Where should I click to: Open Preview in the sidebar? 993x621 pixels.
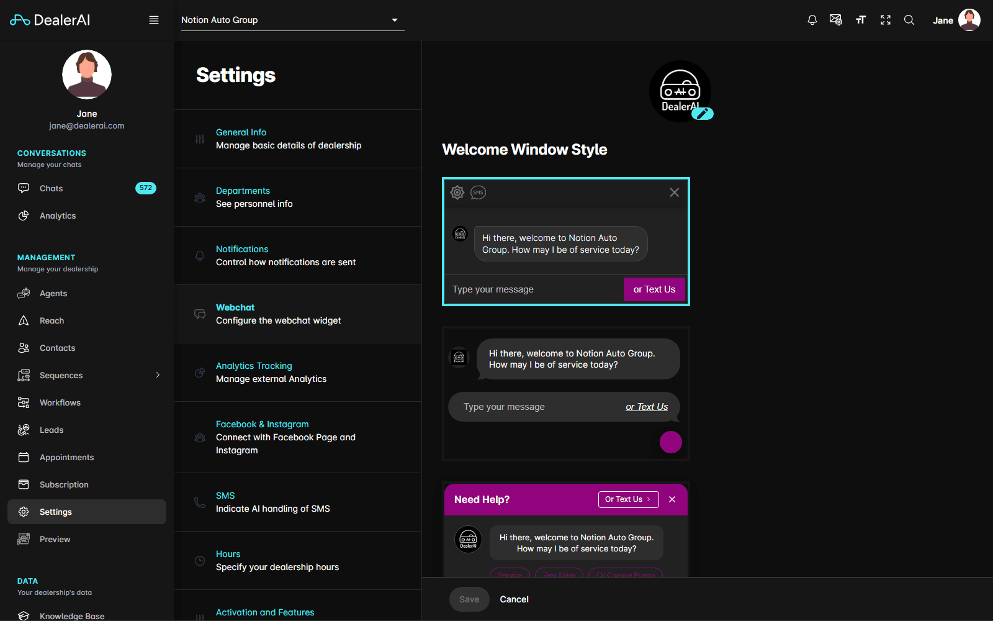click(x=87, y=539)
